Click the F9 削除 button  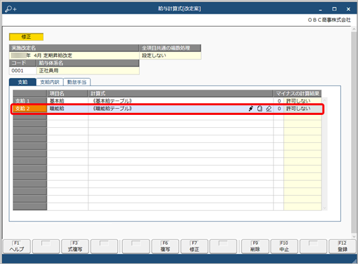[255, 246]
